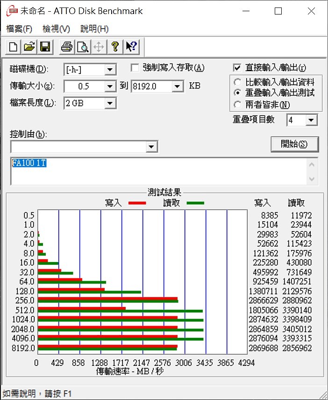328x400 pixels.
Task: Click the 開始(S) start button
Action: coord(294,144)
